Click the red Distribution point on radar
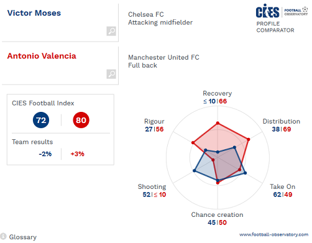Viewport: 312px width, 243px height. point(249,139)
